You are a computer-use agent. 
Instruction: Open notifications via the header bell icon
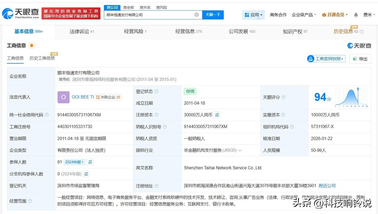tap(356, 15)
